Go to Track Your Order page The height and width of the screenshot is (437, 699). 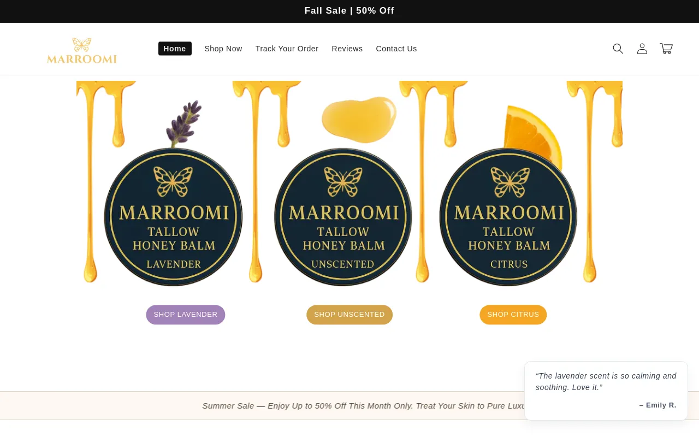(287, 49)
